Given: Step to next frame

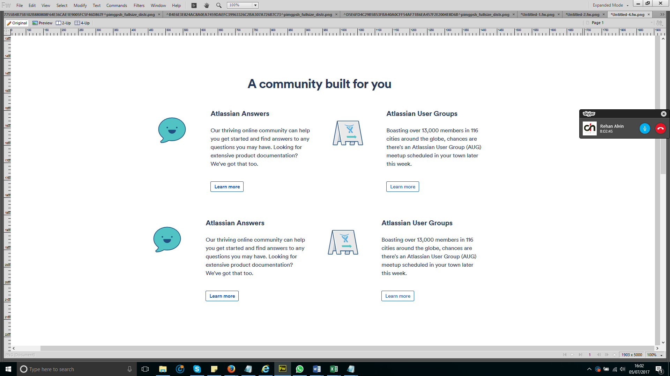Looking at the screenshot, I should [606, 355].
